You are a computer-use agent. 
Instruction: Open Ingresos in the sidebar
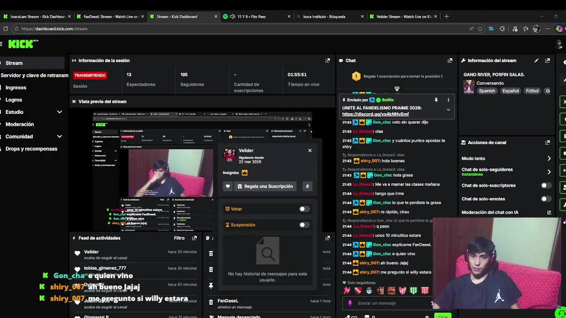pos(16,88)
